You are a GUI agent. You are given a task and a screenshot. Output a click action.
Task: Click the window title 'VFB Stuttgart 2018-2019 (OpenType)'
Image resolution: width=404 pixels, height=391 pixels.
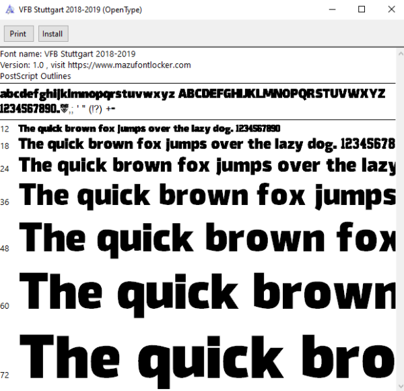pyautogui.click(x=80, y=10)
